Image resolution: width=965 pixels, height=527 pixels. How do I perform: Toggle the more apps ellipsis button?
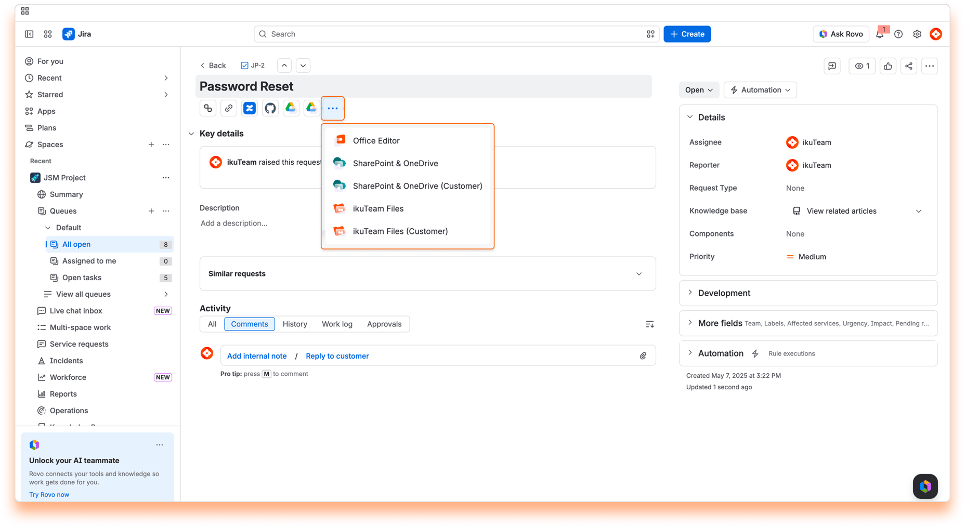333,108
